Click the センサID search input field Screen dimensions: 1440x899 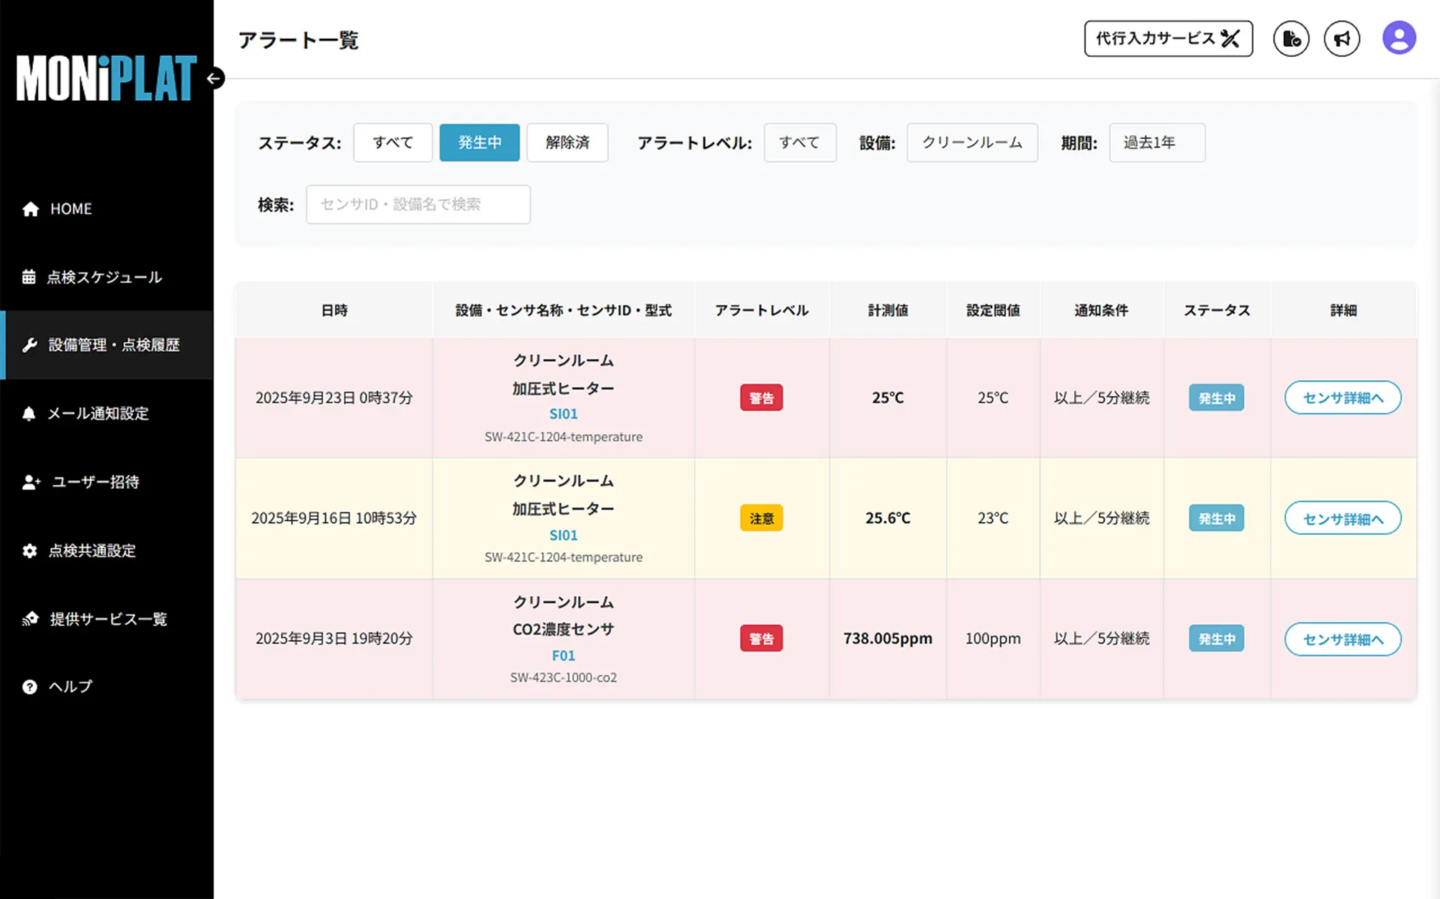click(418, 204)
